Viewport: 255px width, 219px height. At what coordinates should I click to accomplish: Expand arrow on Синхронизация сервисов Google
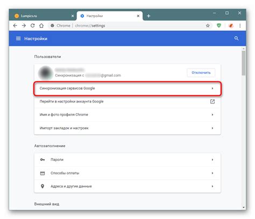tap(212, 88)
